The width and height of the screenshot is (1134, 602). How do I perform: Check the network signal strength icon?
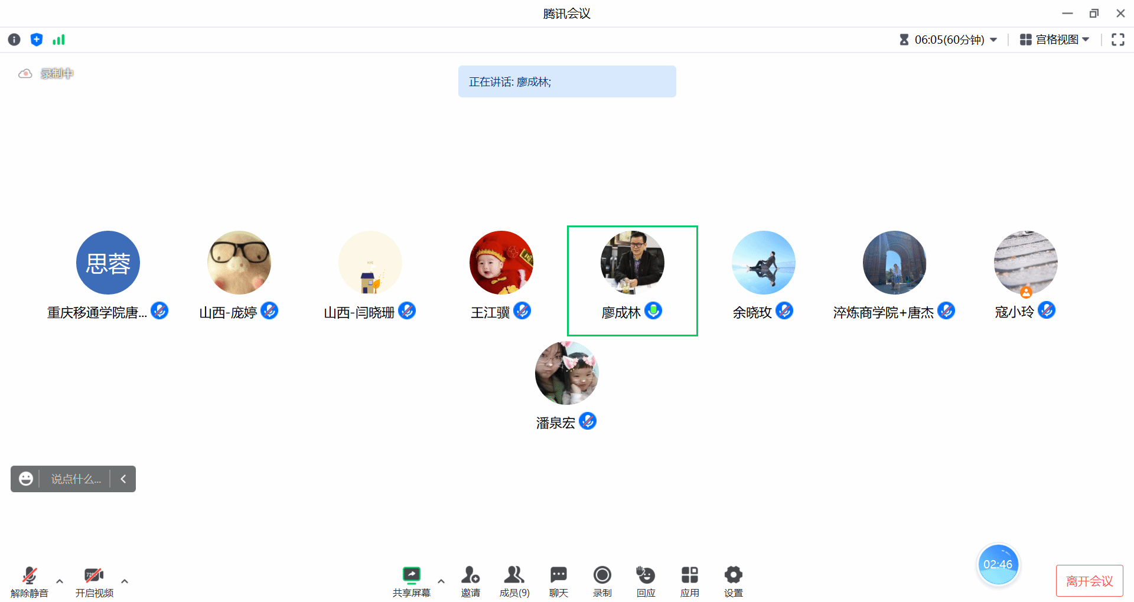pyautogui.click(x=58, y=40)
